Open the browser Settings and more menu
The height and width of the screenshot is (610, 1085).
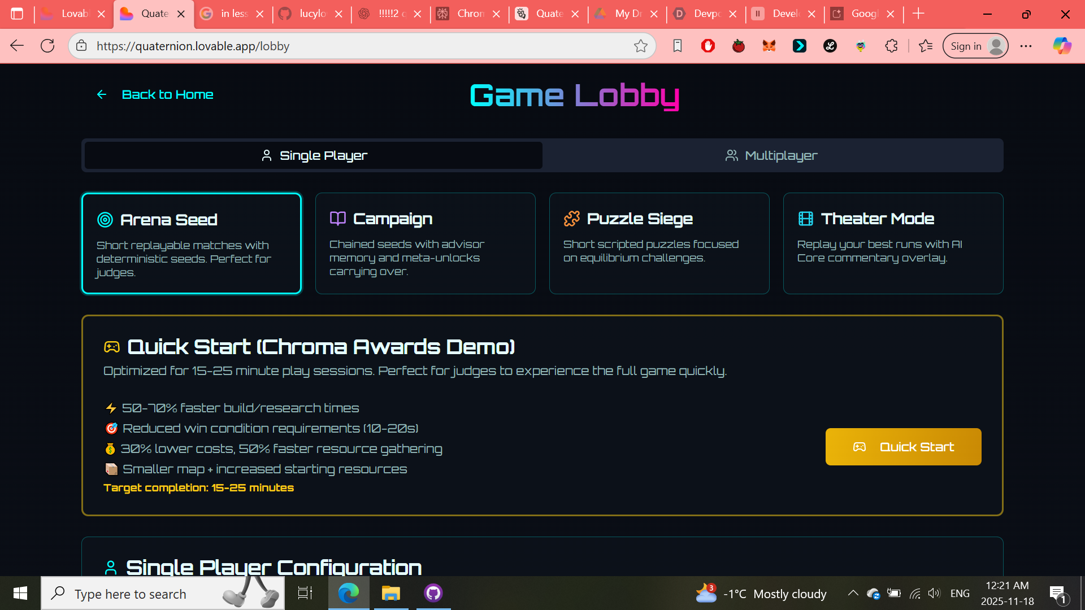[x=1026, y=46]
